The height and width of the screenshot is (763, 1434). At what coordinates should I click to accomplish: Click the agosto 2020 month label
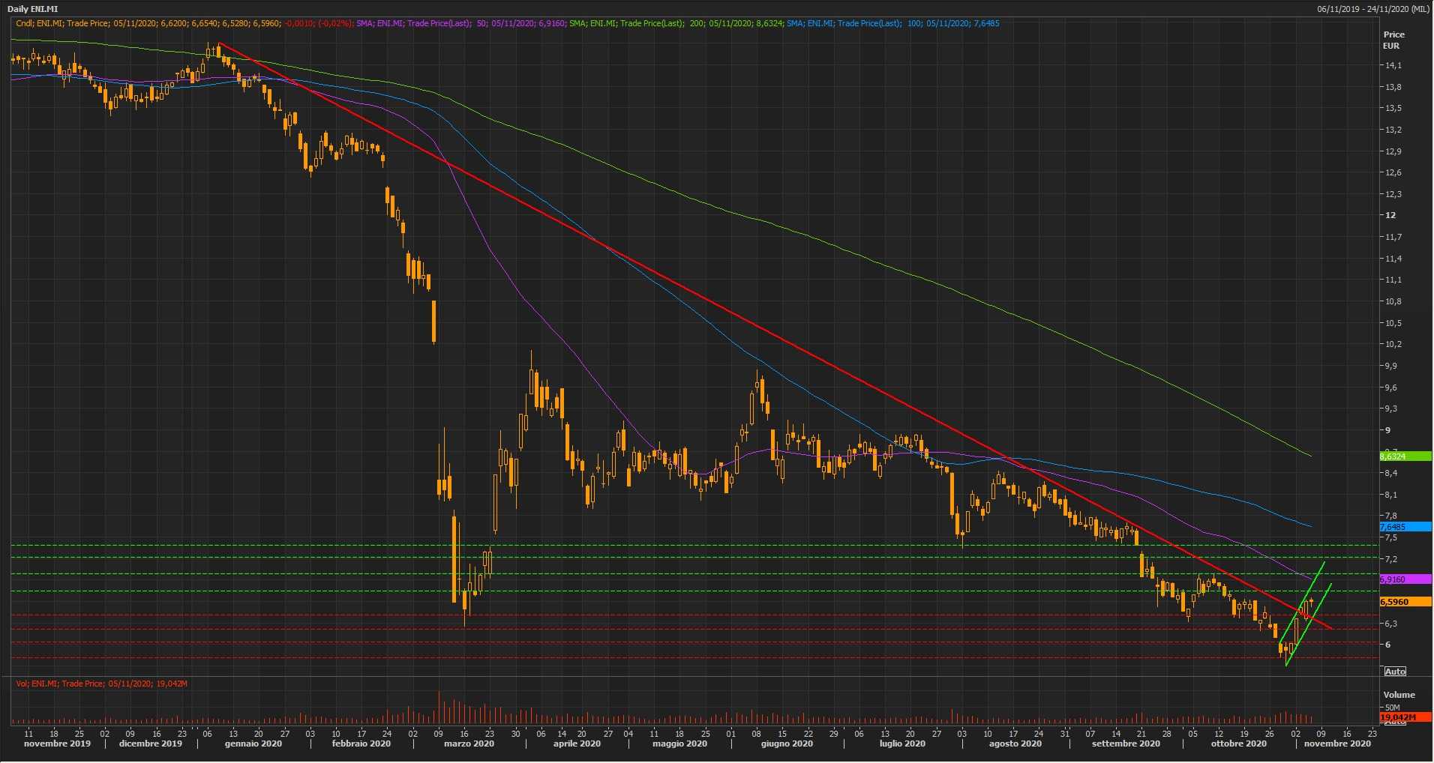point(1015,744)
